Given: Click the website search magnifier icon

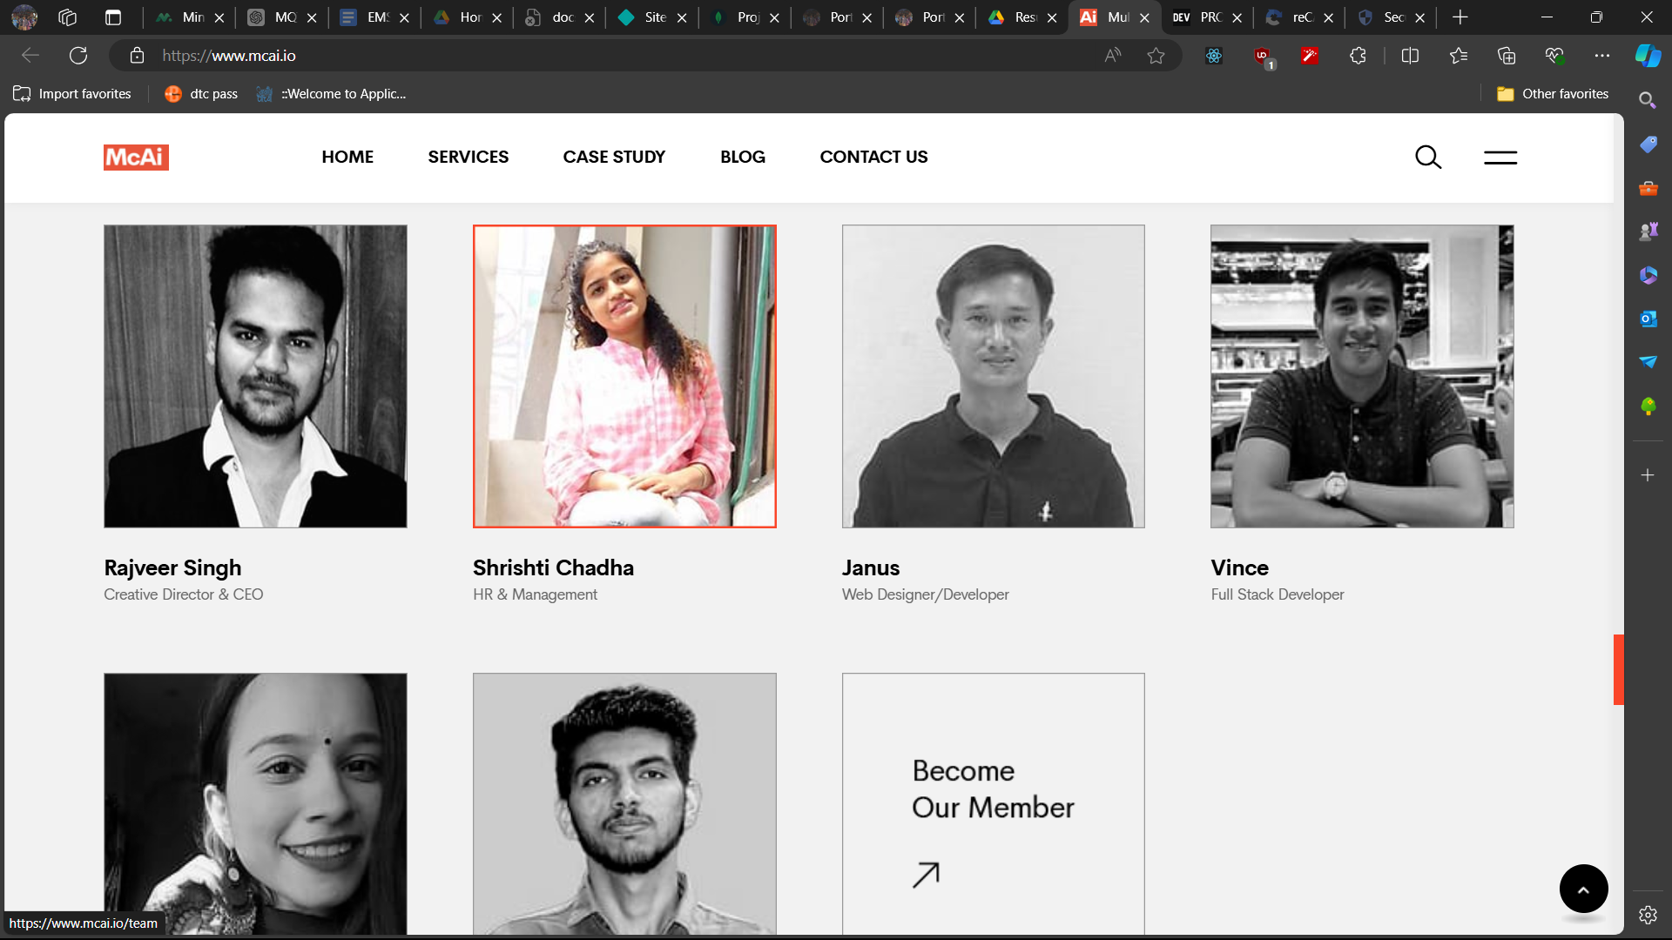Looking at the screenshot, I should (x=1428, y=157).
